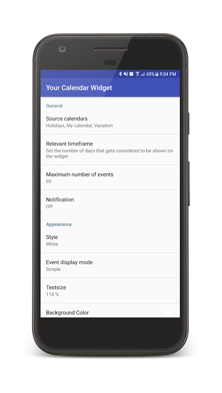Open Source calendars setting
Image resolution: width=222 pixels, height=393 pixels.
110,121
